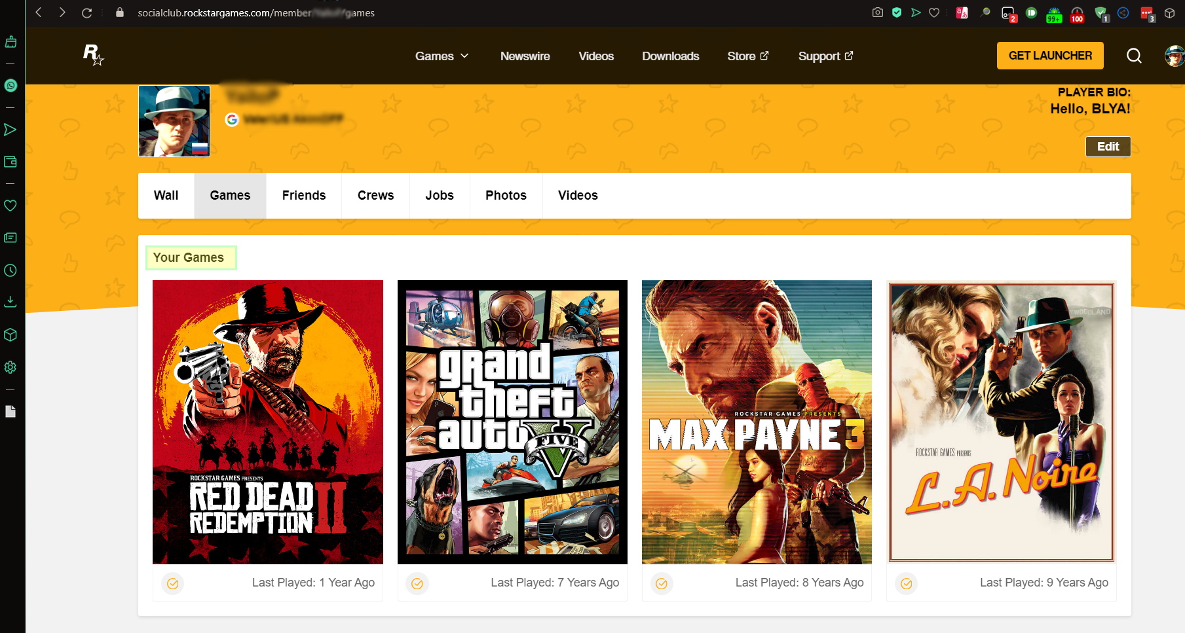Open the L.A. Noire game cover
This screenshot has height=633, width=1185.
click(x=1001, y=422)
